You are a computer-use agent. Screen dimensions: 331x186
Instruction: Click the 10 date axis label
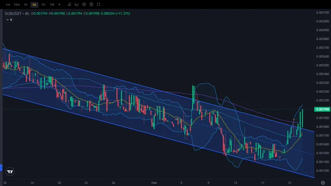tap(5, 183)
